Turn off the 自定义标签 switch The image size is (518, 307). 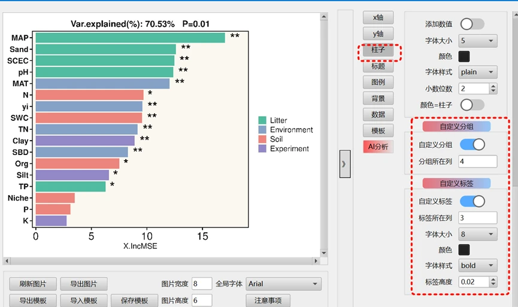(472, 200)
